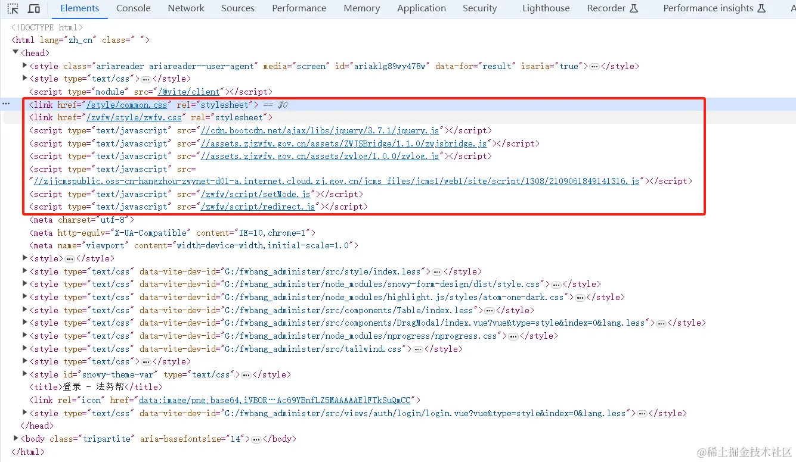Click ellipsis badge inside the body element
Screen dimensions: 796x462
point(256,439)
